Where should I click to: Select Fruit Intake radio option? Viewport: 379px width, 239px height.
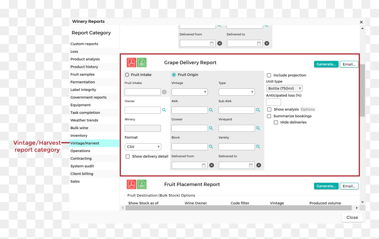(x=127, y=75)
